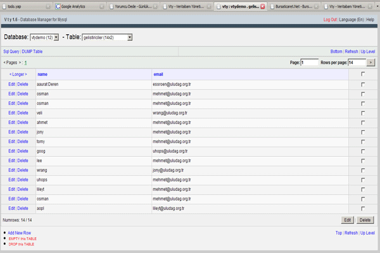The image size is (380, 253).
Task: Click the DUMP Table link
Action: [x=32, y=51]
